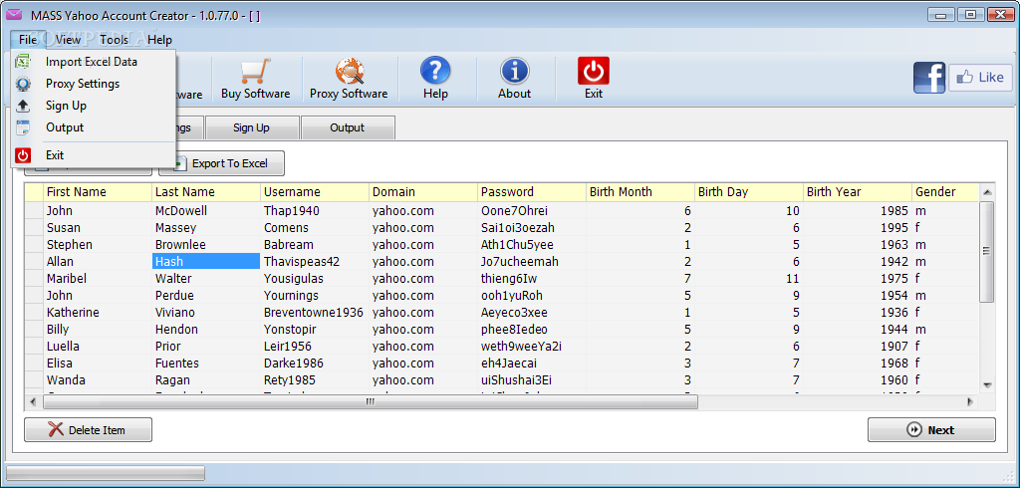Select first name cell Maribel
This screenshot has width=1020, height=488.
click(98, 279)
